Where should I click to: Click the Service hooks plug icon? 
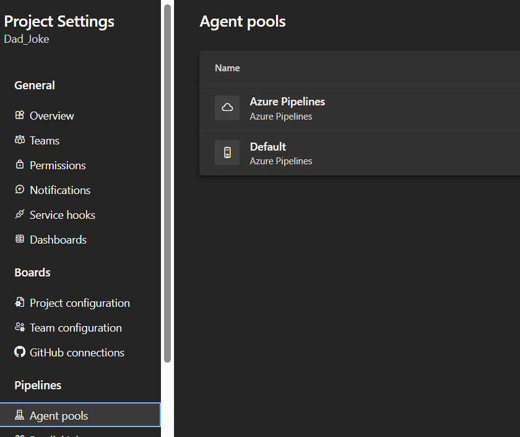[20, 214]
